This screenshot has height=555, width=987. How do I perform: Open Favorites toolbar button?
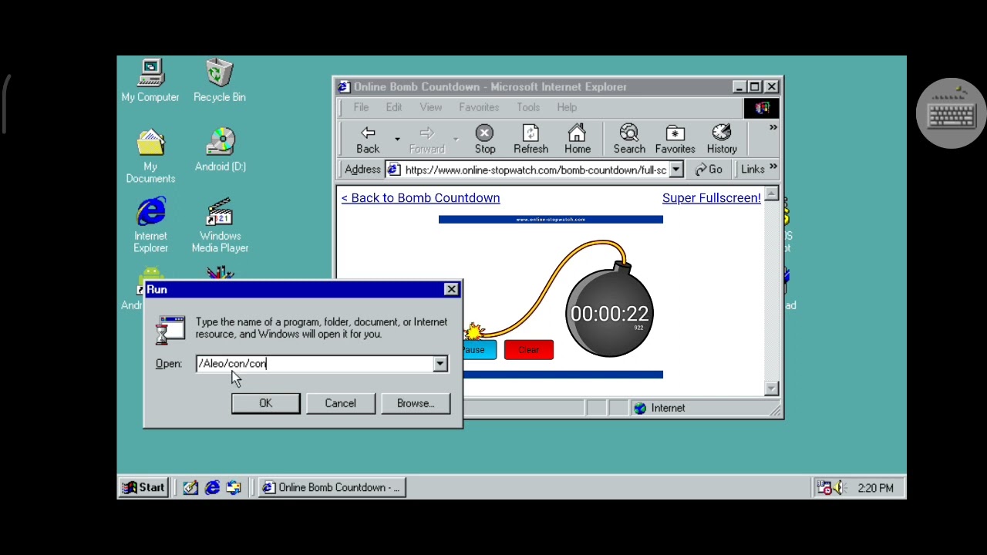click(x=675, y=140)
